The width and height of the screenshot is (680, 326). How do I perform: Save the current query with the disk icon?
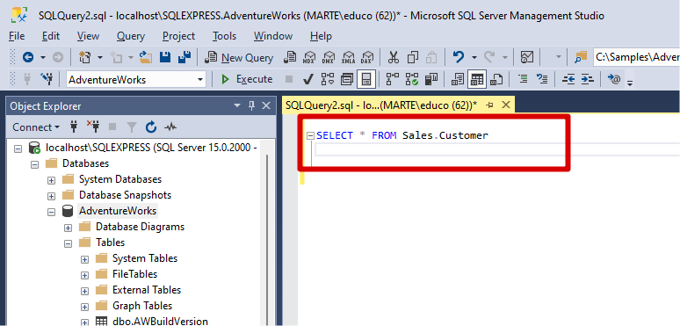point(165,57)
